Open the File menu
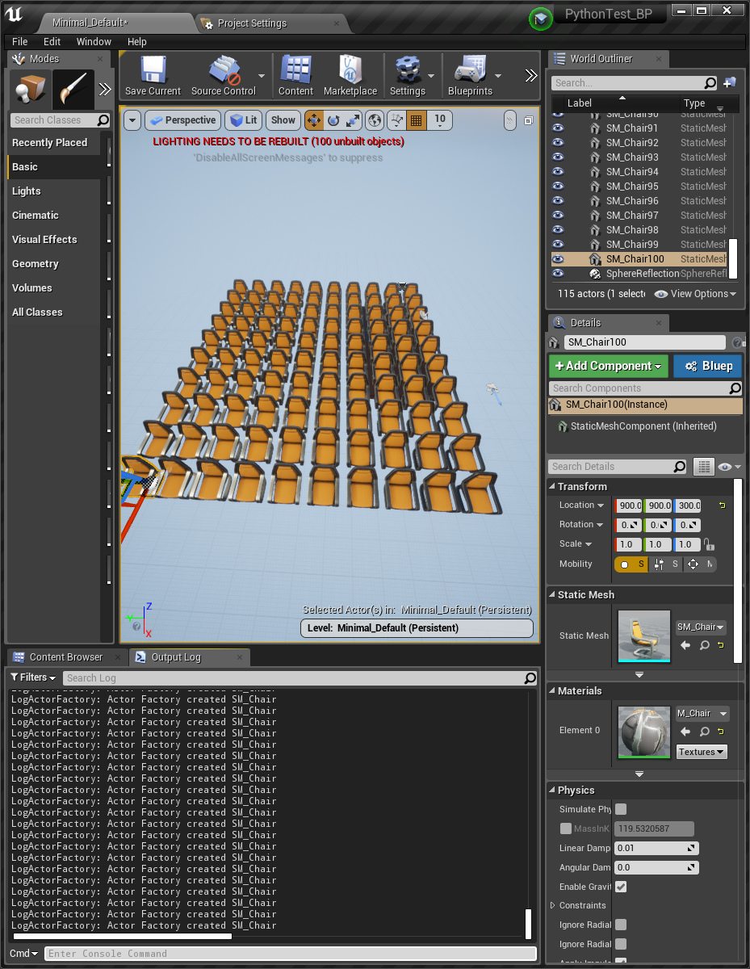The height and width of the screenshot is (969, 750). 20,41
